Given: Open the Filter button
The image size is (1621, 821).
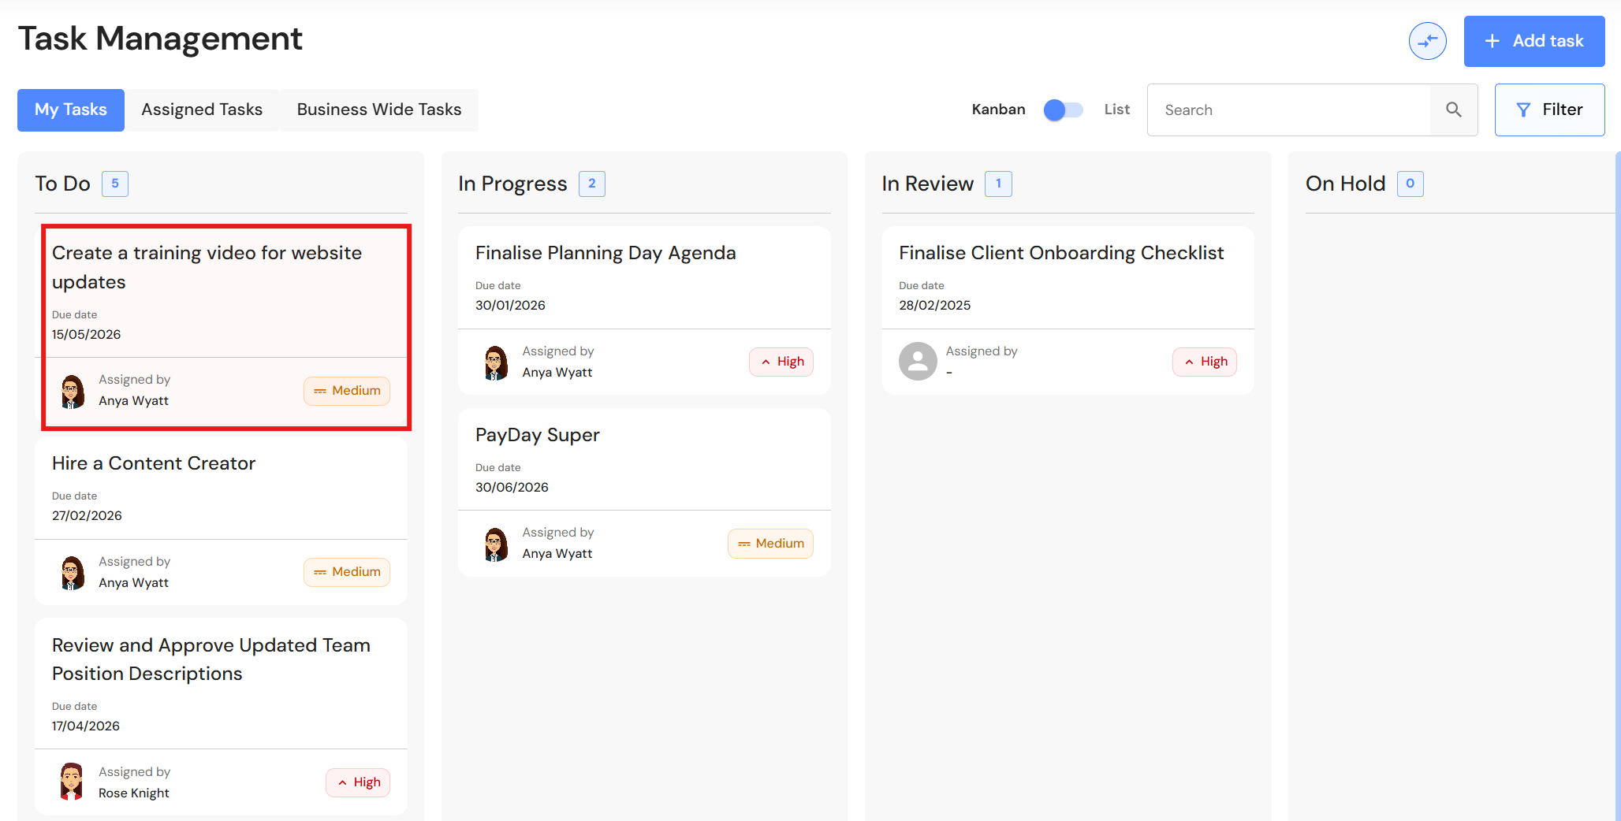Looking at the screenshot, I should point(1549,110).
